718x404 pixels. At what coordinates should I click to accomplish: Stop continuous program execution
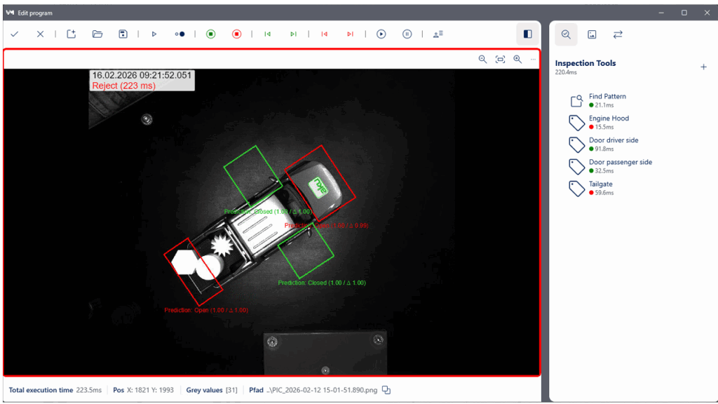237,34
